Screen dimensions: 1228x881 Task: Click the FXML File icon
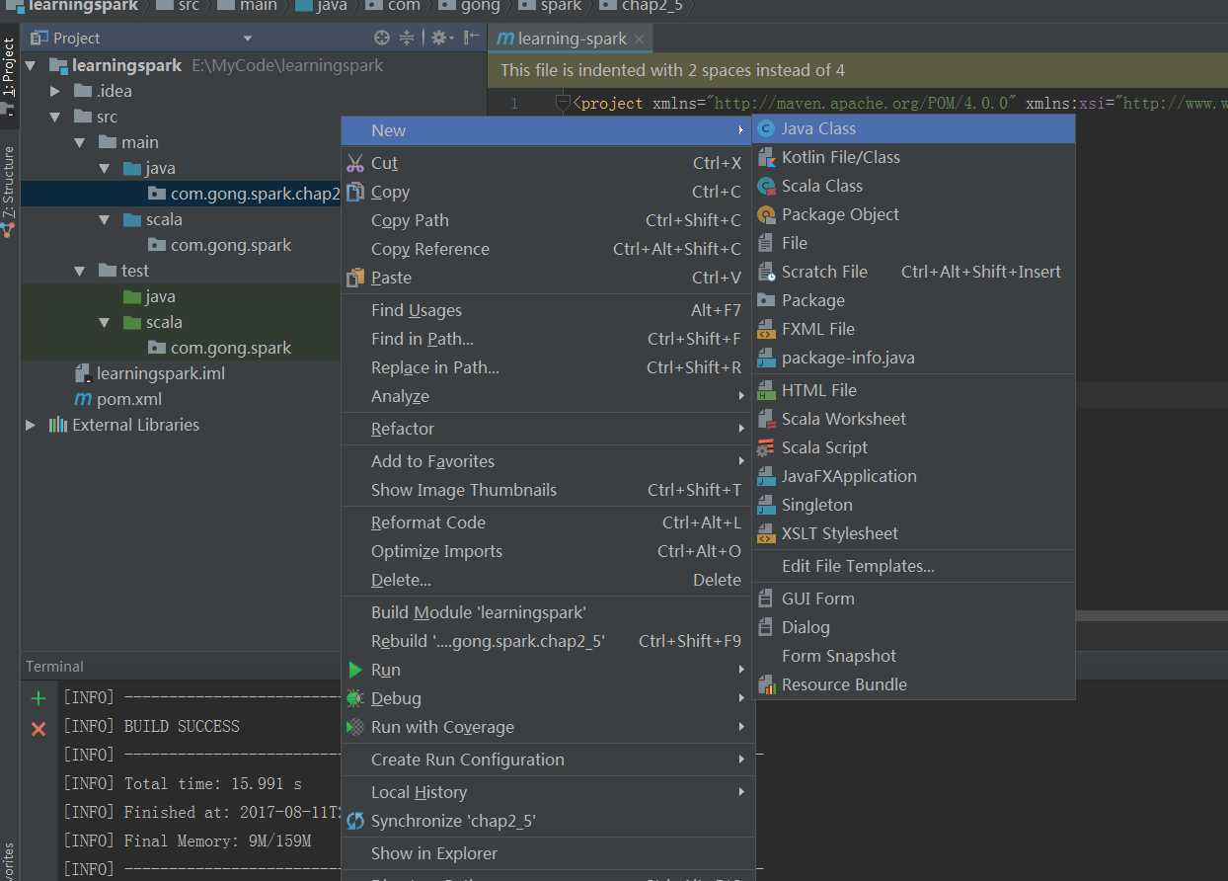(766, 329)
